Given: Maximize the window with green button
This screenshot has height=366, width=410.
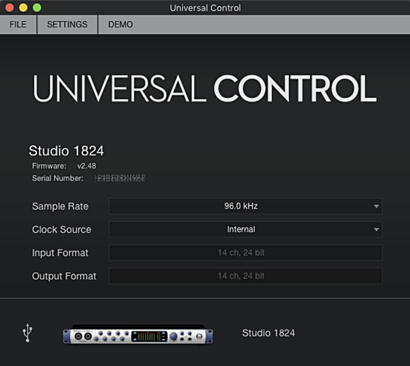Looking at the screenshot, I should [37, 8].
